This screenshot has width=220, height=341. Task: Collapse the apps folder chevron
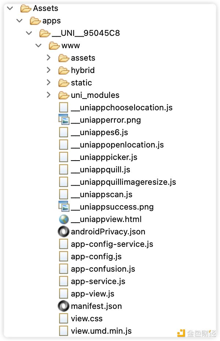pos(19,21)
